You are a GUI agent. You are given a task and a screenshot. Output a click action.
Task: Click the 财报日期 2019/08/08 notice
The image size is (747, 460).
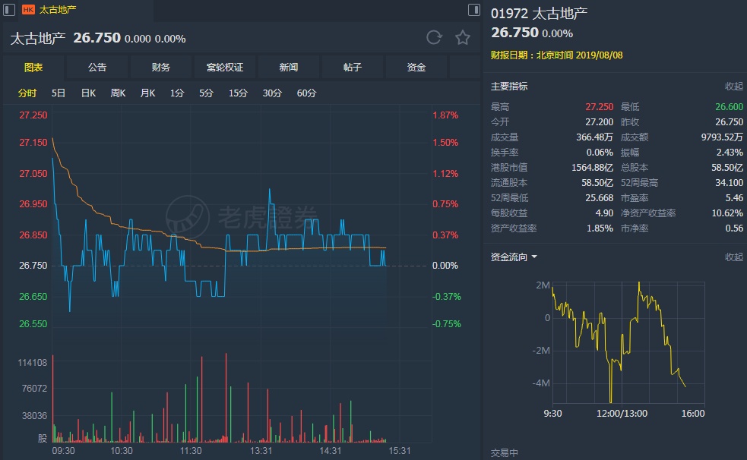(546, 55)
